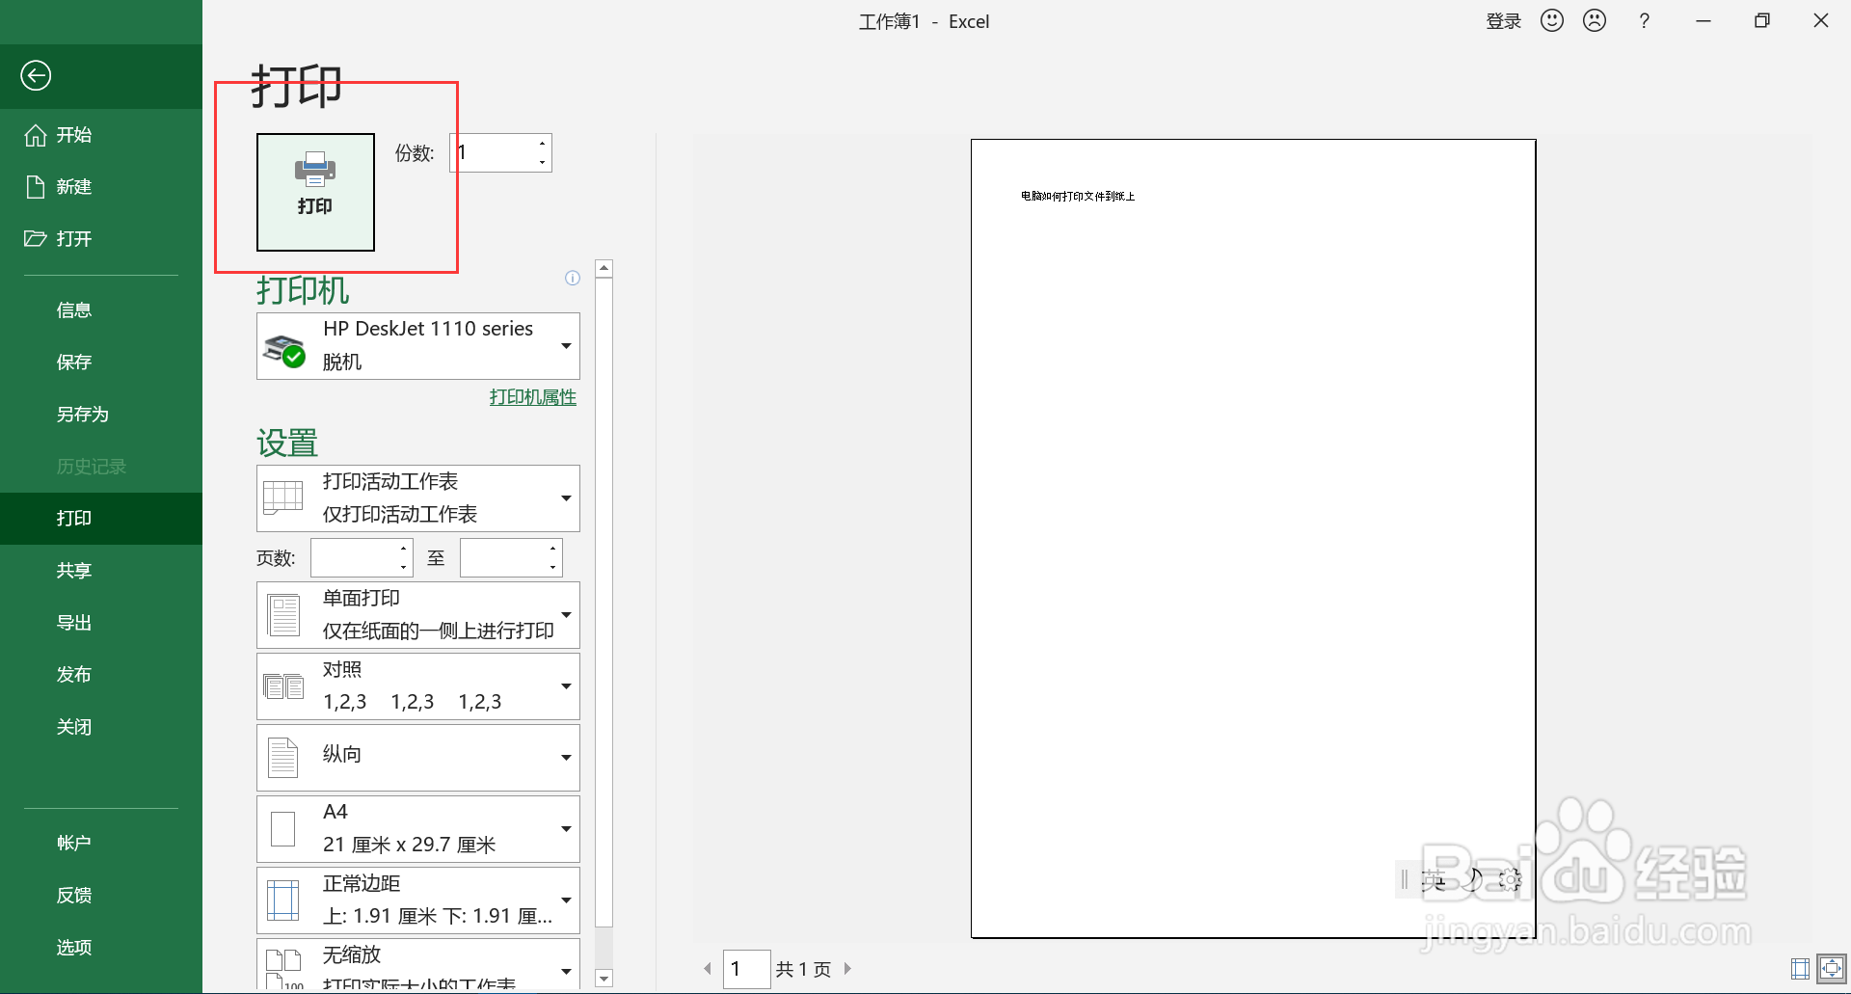
Task: Click the print preview page thumbnail
Action: [x=1253, y=538]
